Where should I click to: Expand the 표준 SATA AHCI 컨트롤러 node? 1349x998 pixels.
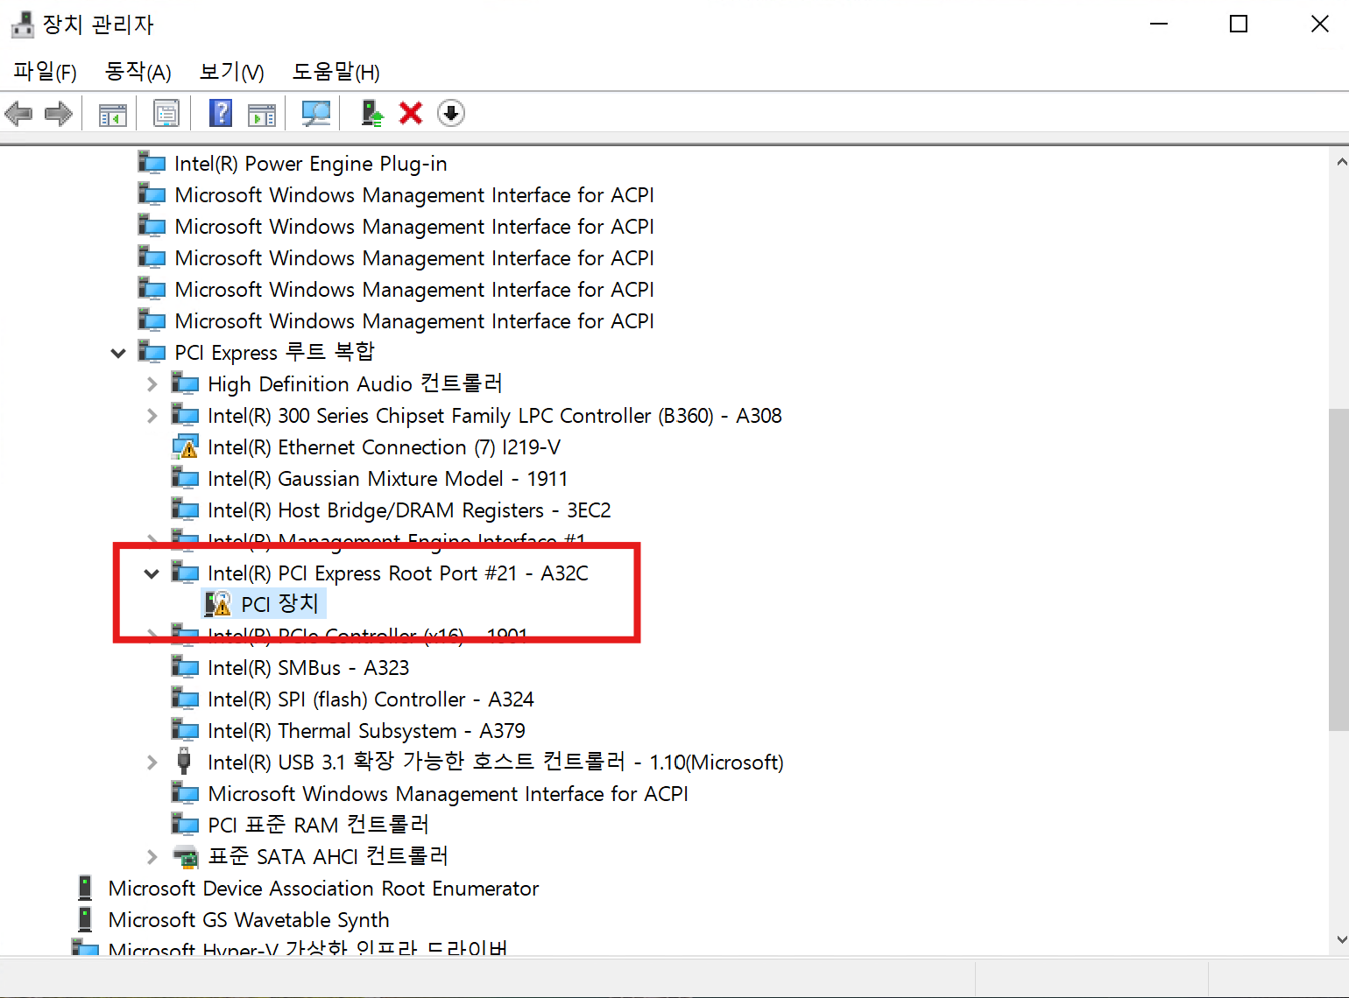[152, 857]
